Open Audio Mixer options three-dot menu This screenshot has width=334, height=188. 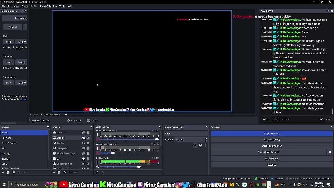pos(103,172)
